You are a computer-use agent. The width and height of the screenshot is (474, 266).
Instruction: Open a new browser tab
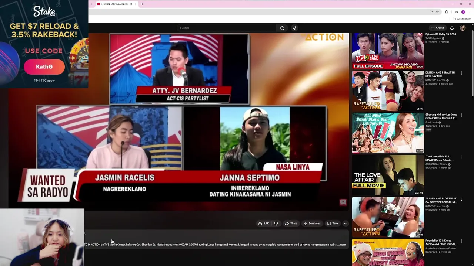pyautogui.click(x=142, y=4)
